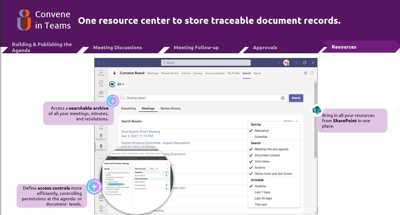Open the Convene B... pinned app in sidebar
Viewport: 400px width, 215px height.
click(x=101, y=147)
